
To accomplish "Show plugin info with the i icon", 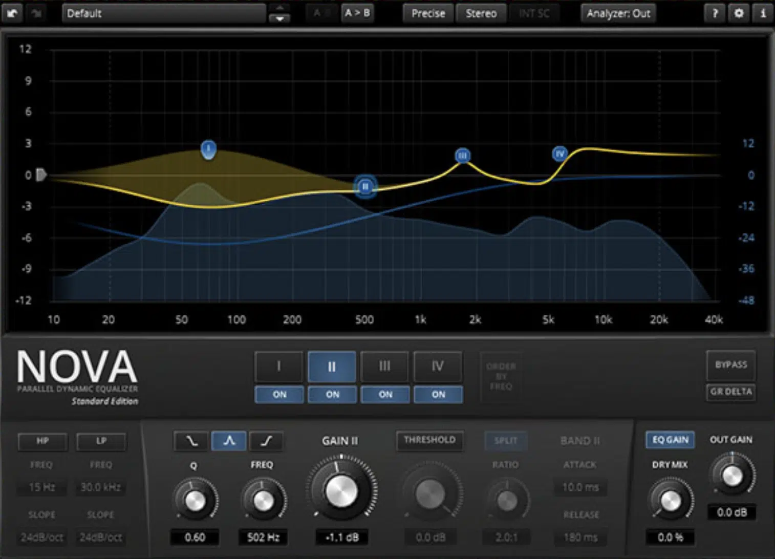I will click(763, 13).
